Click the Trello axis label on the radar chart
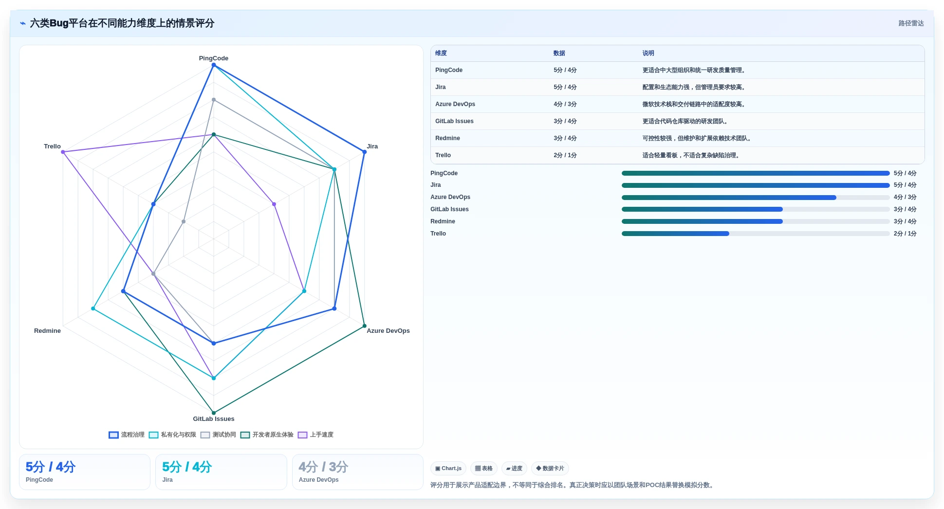The image size is (944, 509). tap(52, 146)
